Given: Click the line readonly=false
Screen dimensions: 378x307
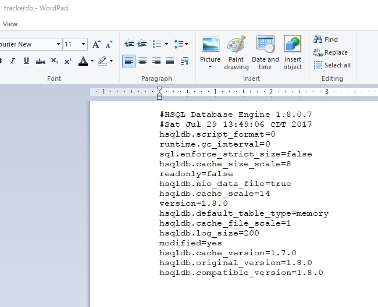Looking at the screenshot, I should 196,174.
